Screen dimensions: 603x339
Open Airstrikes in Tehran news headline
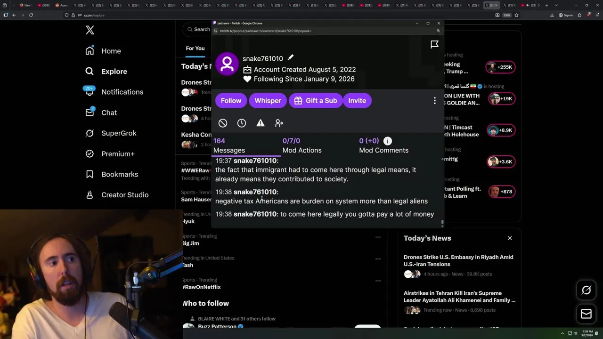pos(459,297)
